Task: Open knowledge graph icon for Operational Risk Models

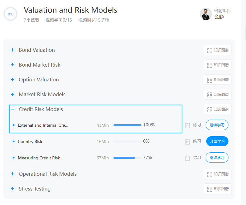Action: pos(210,174)
